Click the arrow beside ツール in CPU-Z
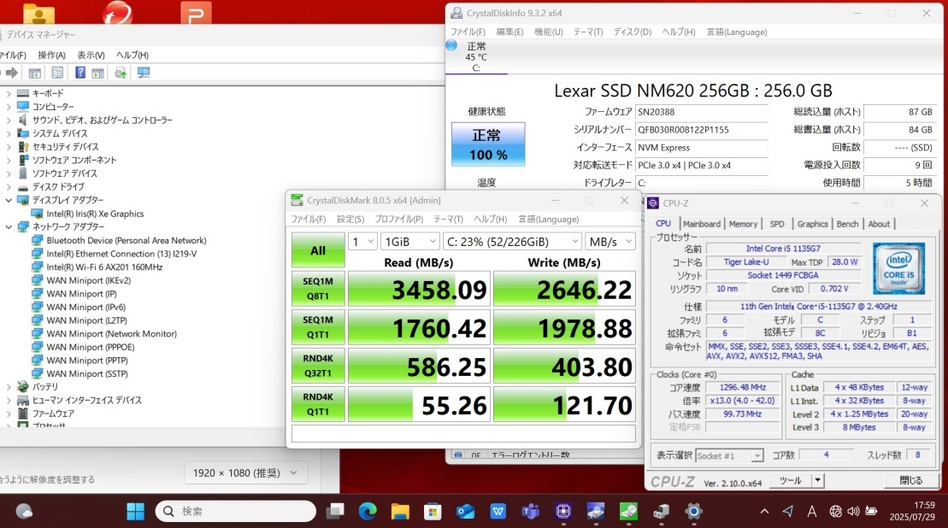This screenshot has height=528, width=948. click(817, 480)
